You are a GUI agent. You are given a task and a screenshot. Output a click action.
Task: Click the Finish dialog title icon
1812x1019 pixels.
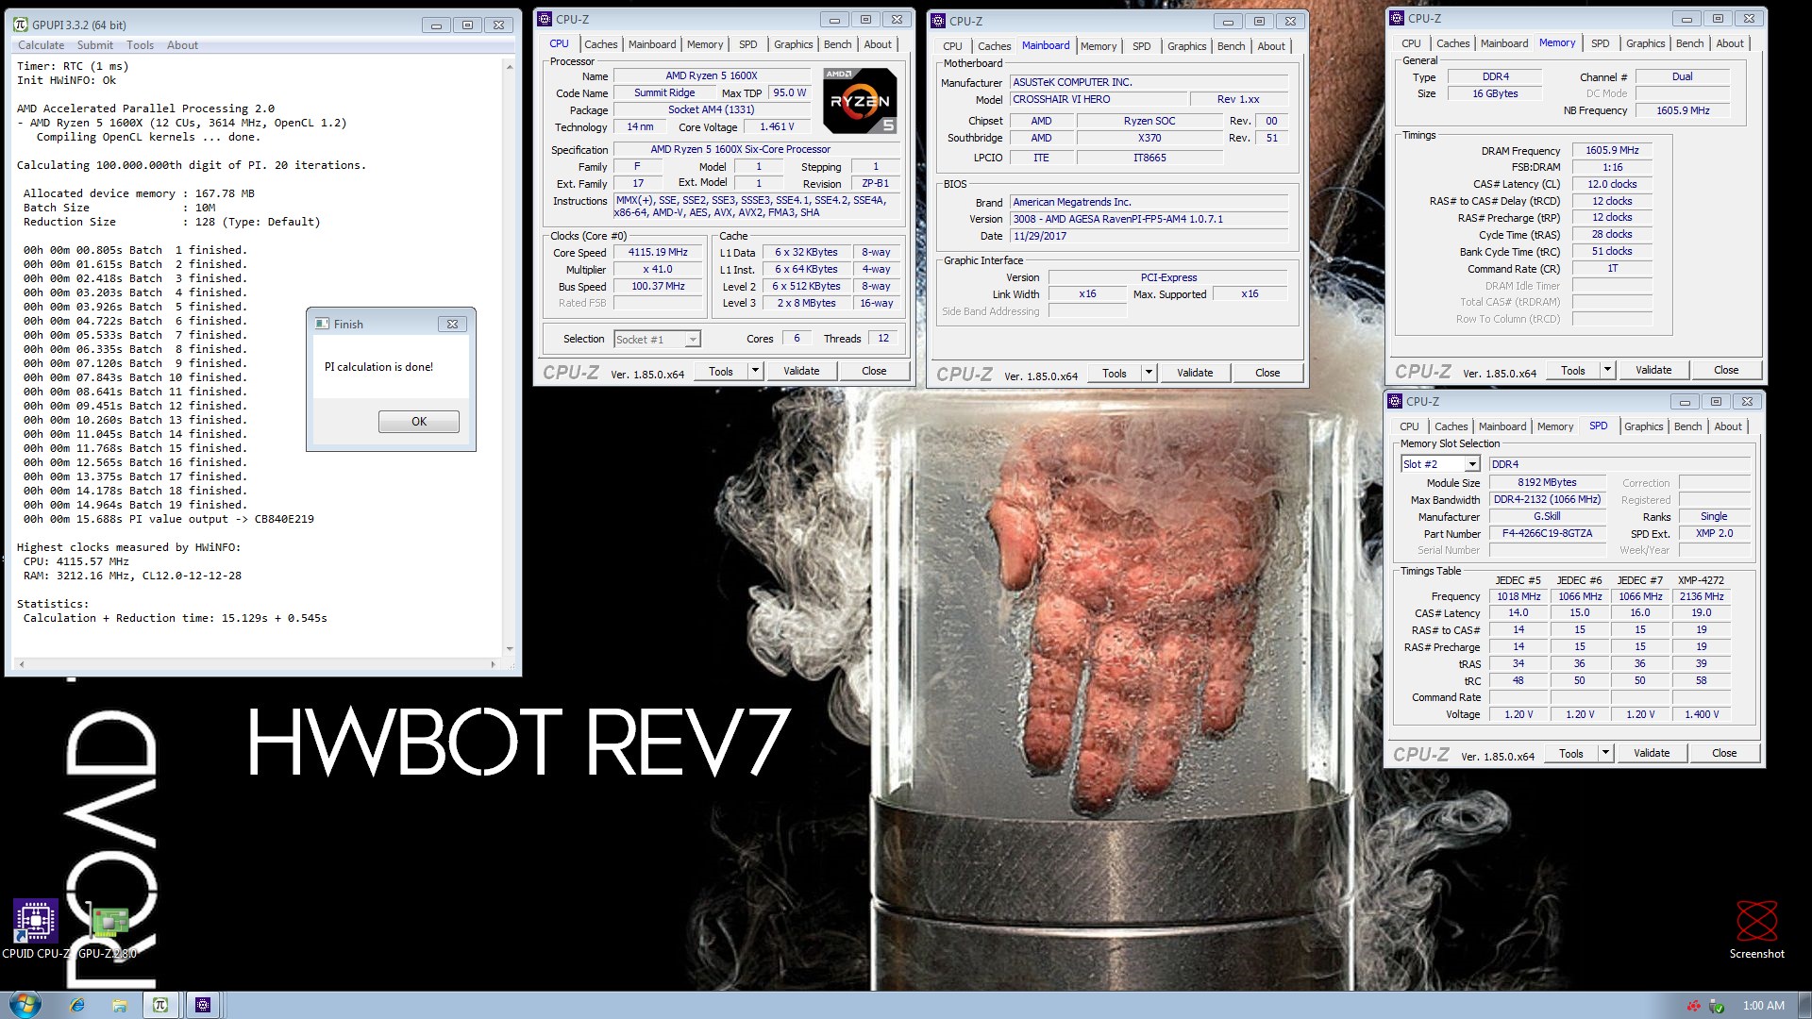[x=321, y=324]
